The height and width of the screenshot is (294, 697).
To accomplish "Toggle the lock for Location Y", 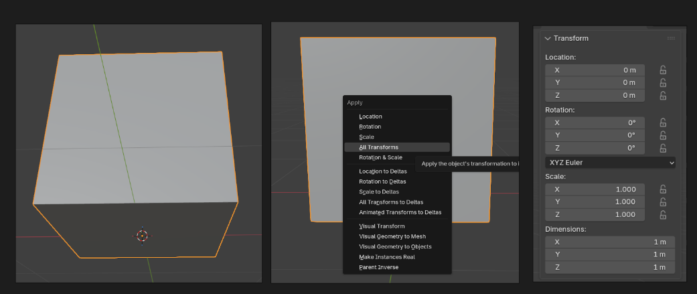I will 663,82.
